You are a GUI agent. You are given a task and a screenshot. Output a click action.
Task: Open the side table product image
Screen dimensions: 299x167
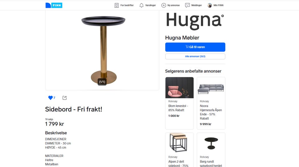(102, 50)
